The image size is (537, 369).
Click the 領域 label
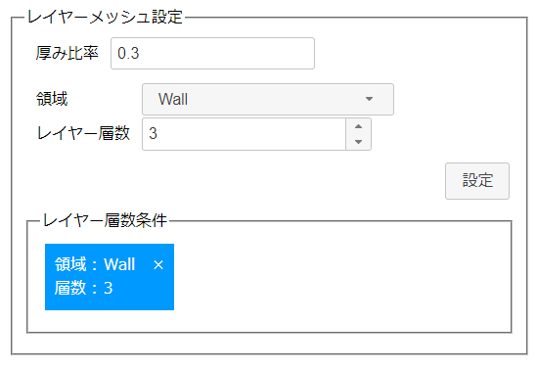[52, 99]
